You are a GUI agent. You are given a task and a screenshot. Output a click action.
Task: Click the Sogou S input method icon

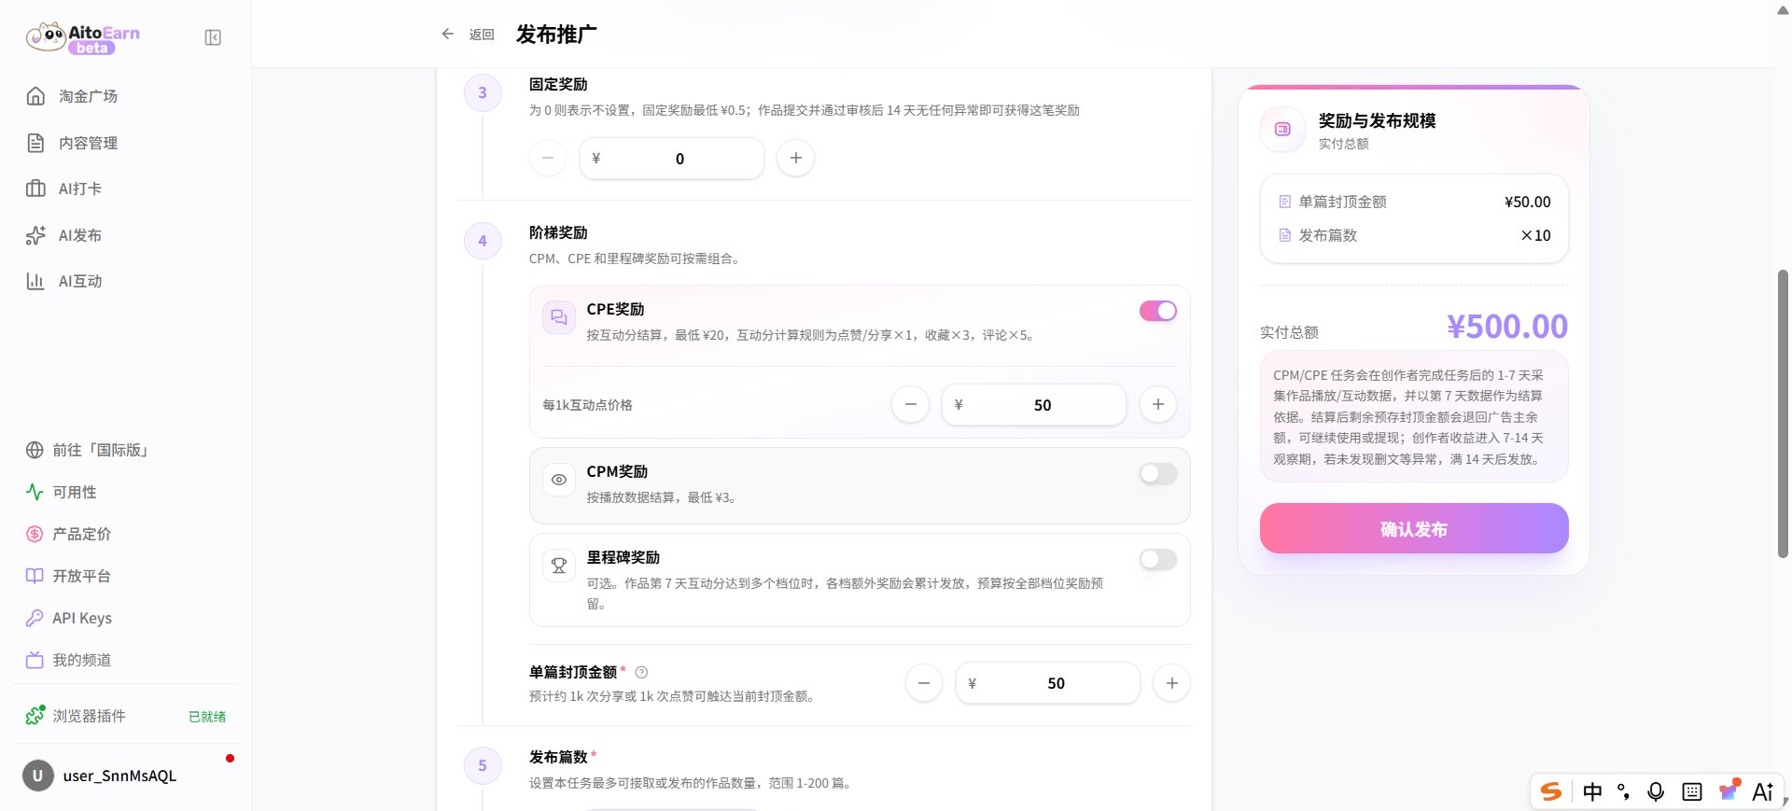pos(1551,791)
